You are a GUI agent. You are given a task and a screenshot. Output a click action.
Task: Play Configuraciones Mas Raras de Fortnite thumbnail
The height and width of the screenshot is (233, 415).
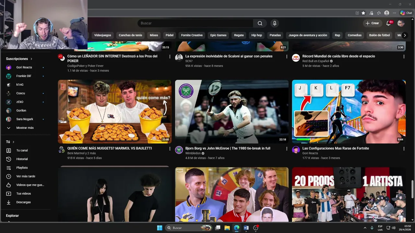(x=349, y=112)
